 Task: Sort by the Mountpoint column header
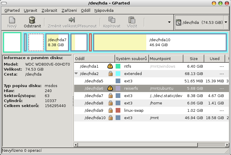tap(166, 59)
